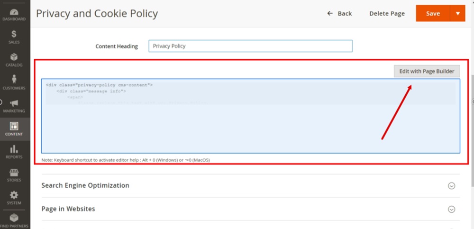Click Edit with Page Builder button

(x=427, y=72)
